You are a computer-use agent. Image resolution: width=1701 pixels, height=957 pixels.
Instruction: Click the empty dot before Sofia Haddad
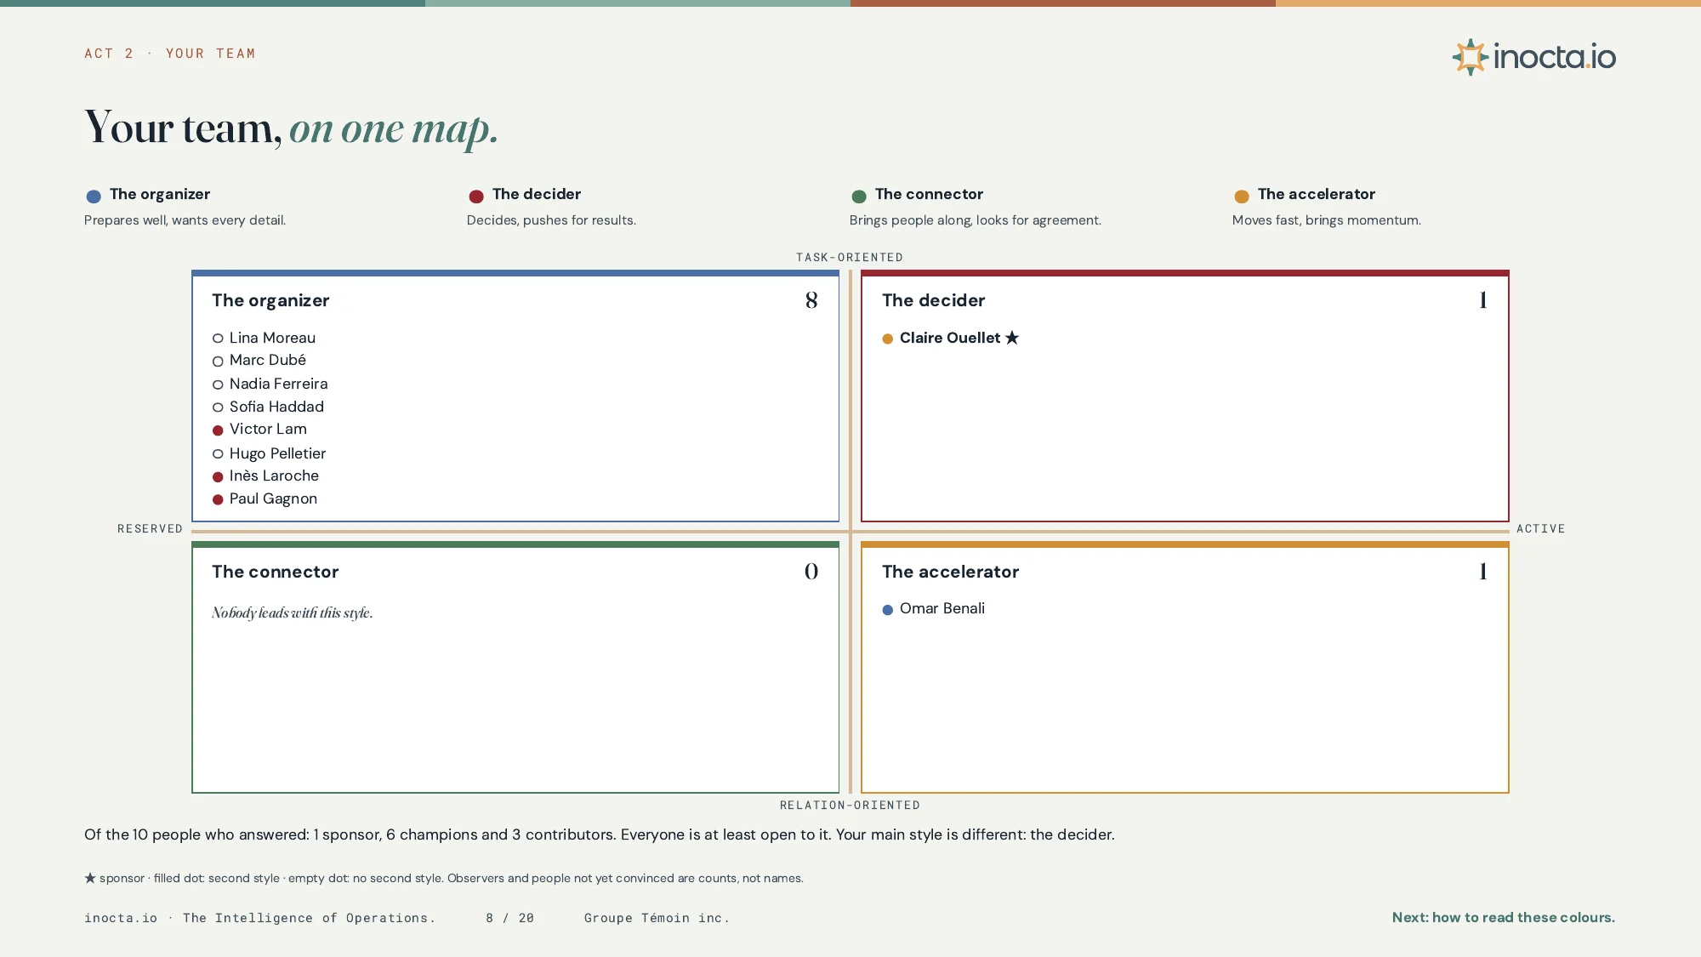pyautogui.click(x=218, y=407)
